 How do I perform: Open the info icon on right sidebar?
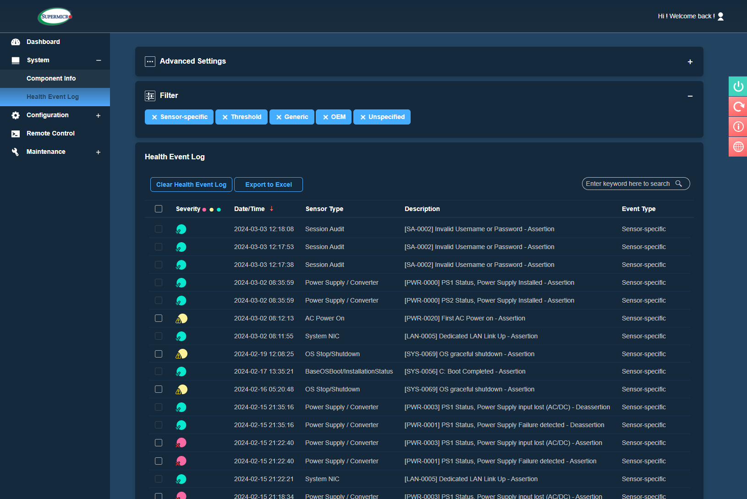738,127
